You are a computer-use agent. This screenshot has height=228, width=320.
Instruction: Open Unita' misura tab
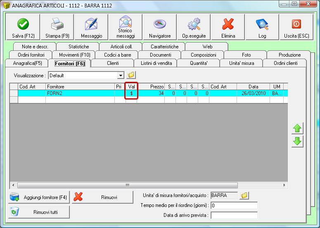(x=242, y=63)
